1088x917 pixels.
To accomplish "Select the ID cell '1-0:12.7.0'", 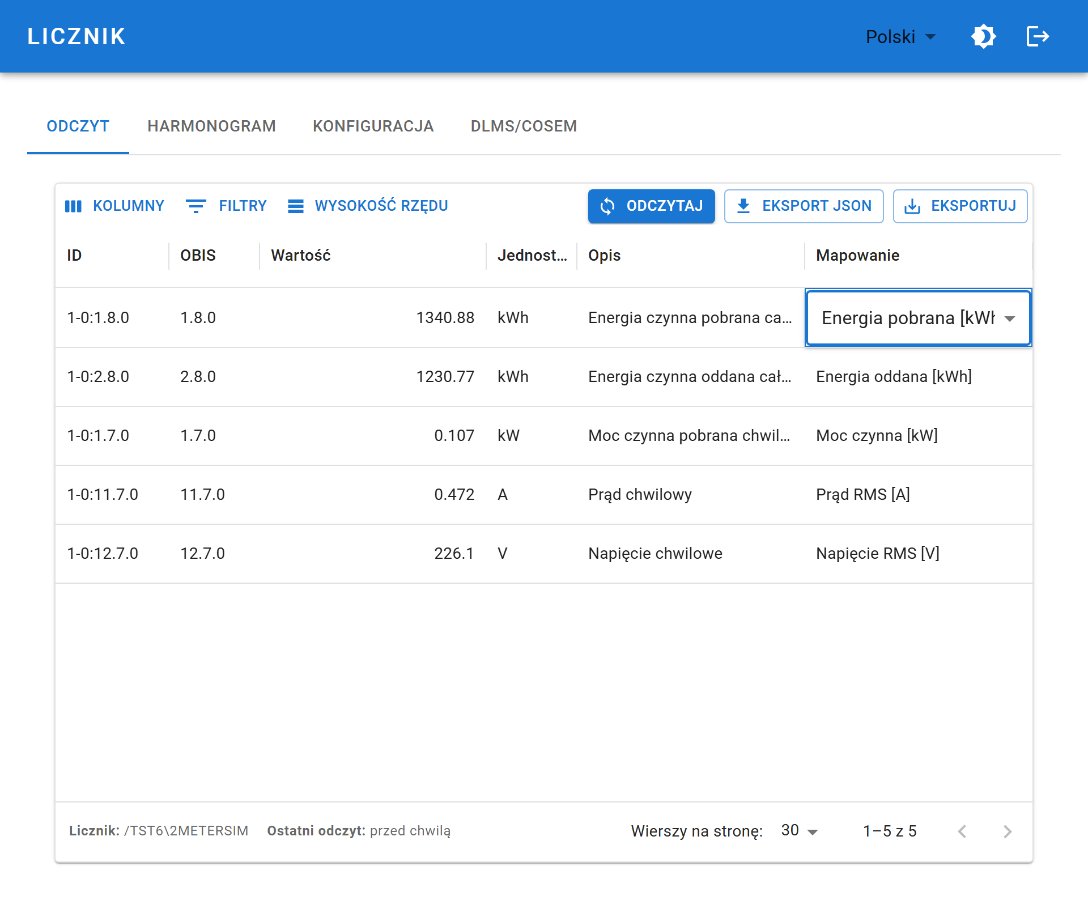I will (112, 554).
